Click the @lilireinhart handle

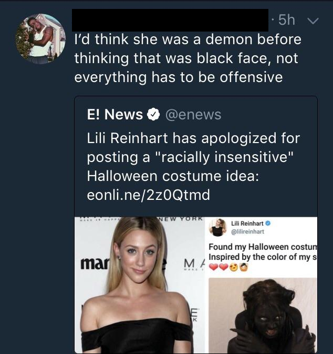coord(247,231)
